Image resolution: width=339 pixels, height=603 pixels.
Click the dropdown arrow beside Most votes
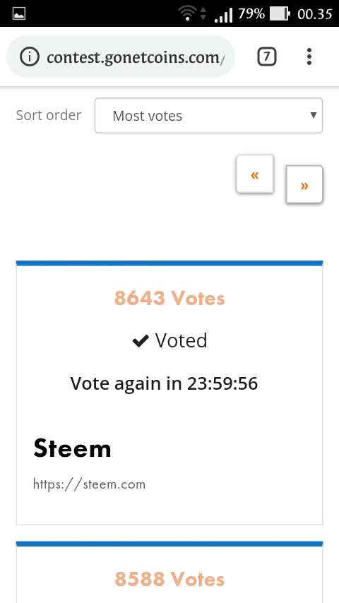[313, 115]
